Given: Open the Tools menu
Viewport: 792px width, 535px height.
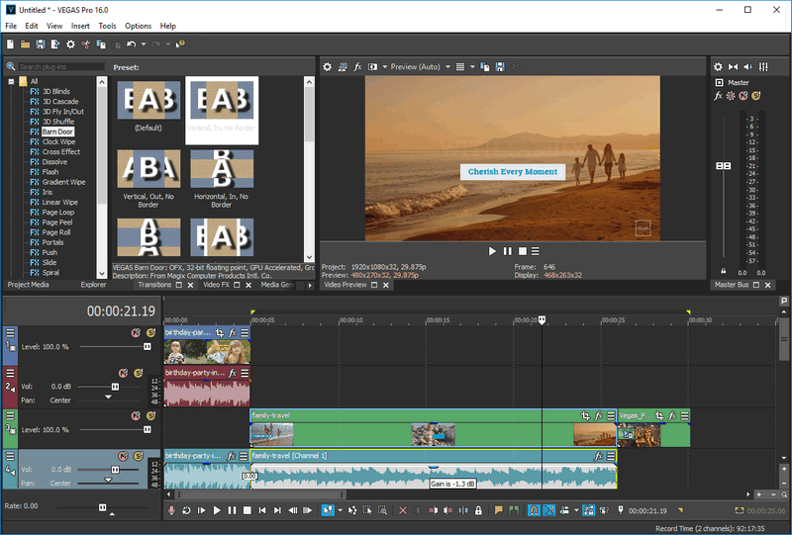Looking at the screenshot, I should pyautogui.click(x=107, y=26).
